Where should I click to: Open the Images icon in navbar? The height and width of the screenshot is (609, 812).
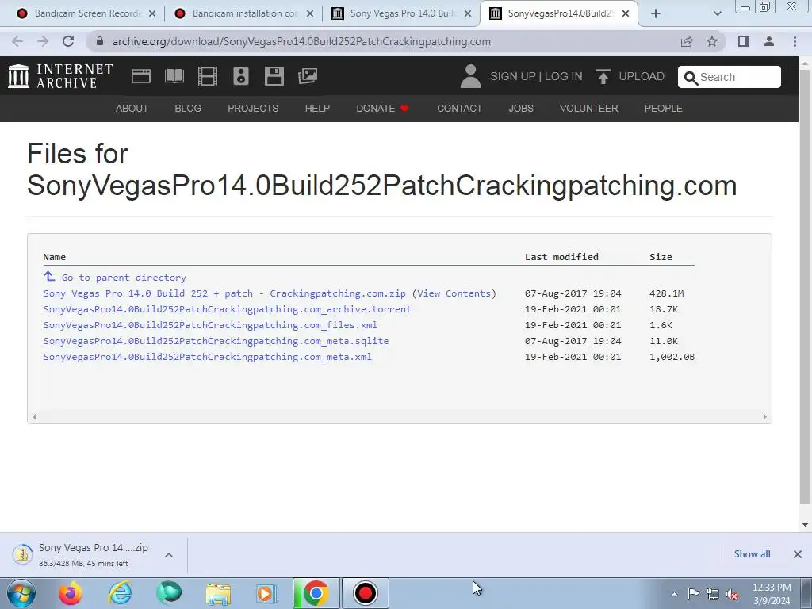coord(308,76)
